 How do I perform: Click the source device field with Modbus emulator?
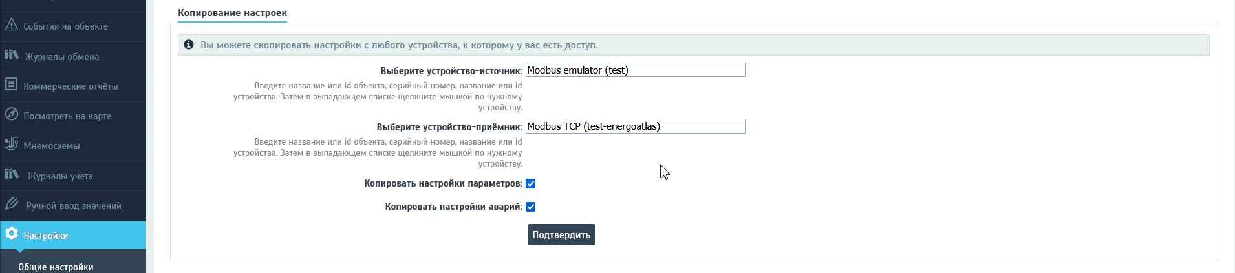(x=635, y=70)
